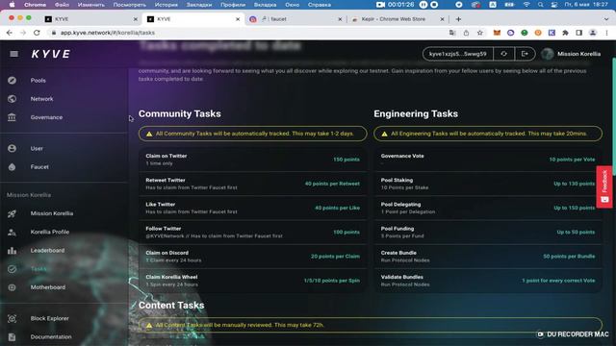Viewport: 616px width, 346px height.
Task: Open the Справка menu
Action: pos(319,5)
